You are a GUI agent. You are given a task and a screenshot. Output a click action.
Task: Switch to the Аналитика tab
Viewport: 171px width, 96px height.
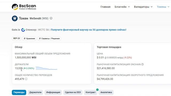106,92
